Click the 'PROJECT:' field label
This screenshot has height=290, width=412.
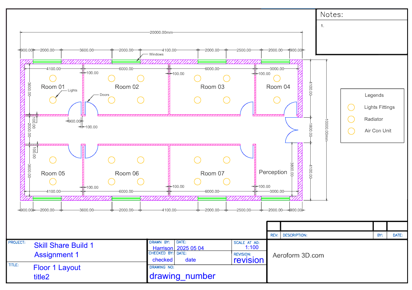tap(16, 242)
